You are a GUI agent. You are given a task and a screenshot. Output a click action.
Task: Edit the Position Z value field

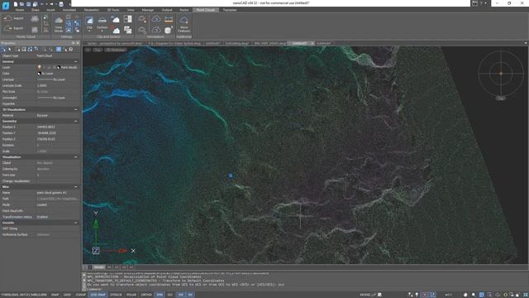57,139
